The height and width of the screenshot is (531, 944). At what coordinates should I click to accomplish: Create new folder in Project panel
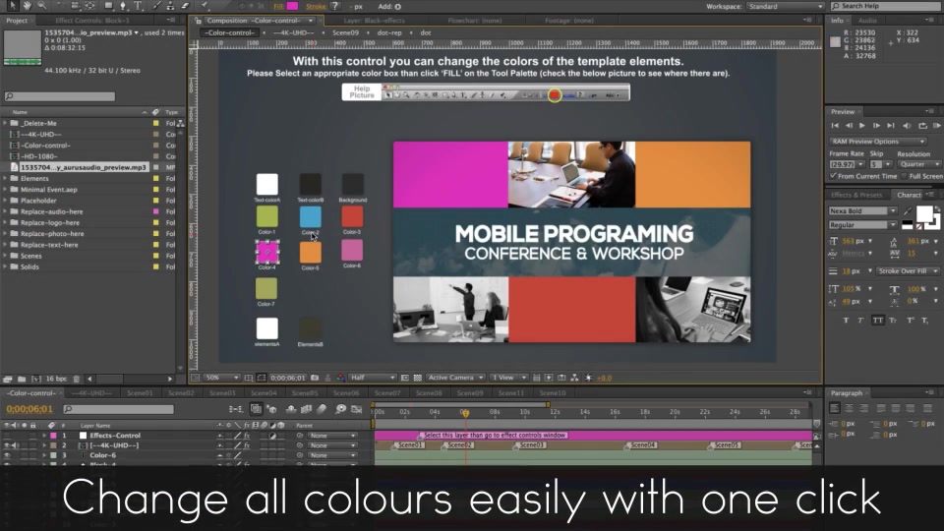coord(22,379)
